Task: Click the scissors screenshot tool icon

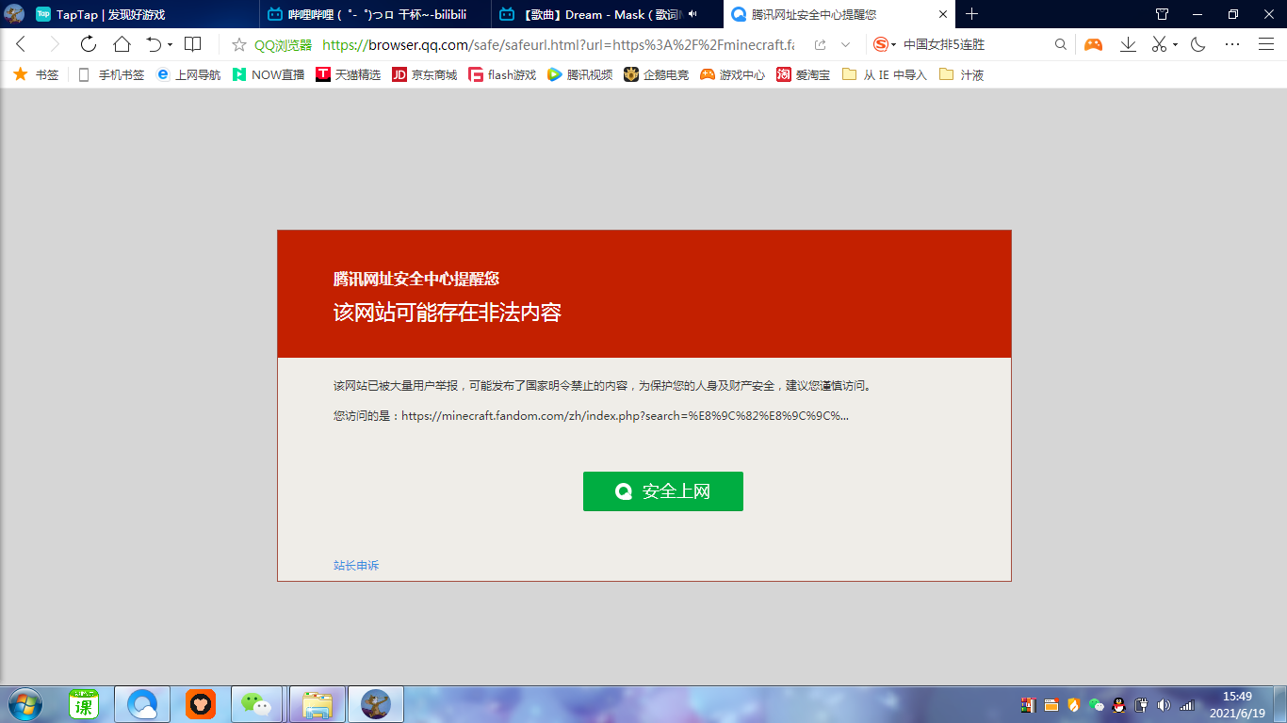Action: click(1160, 44)
